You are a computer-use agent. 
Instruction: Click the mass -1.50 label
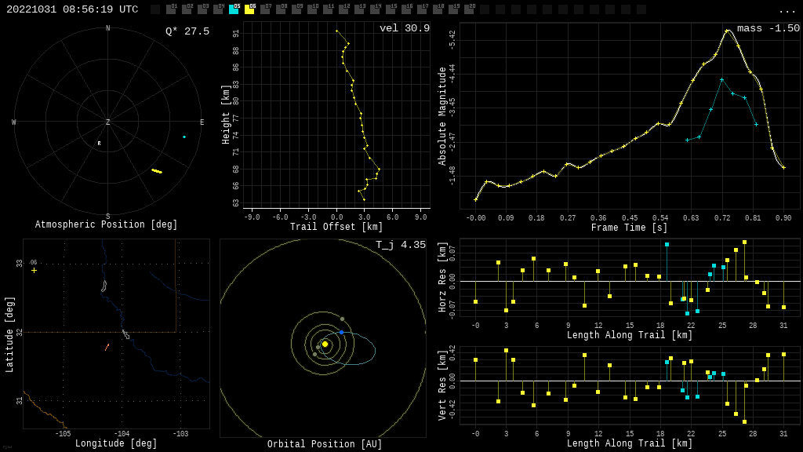coord(768,28)
